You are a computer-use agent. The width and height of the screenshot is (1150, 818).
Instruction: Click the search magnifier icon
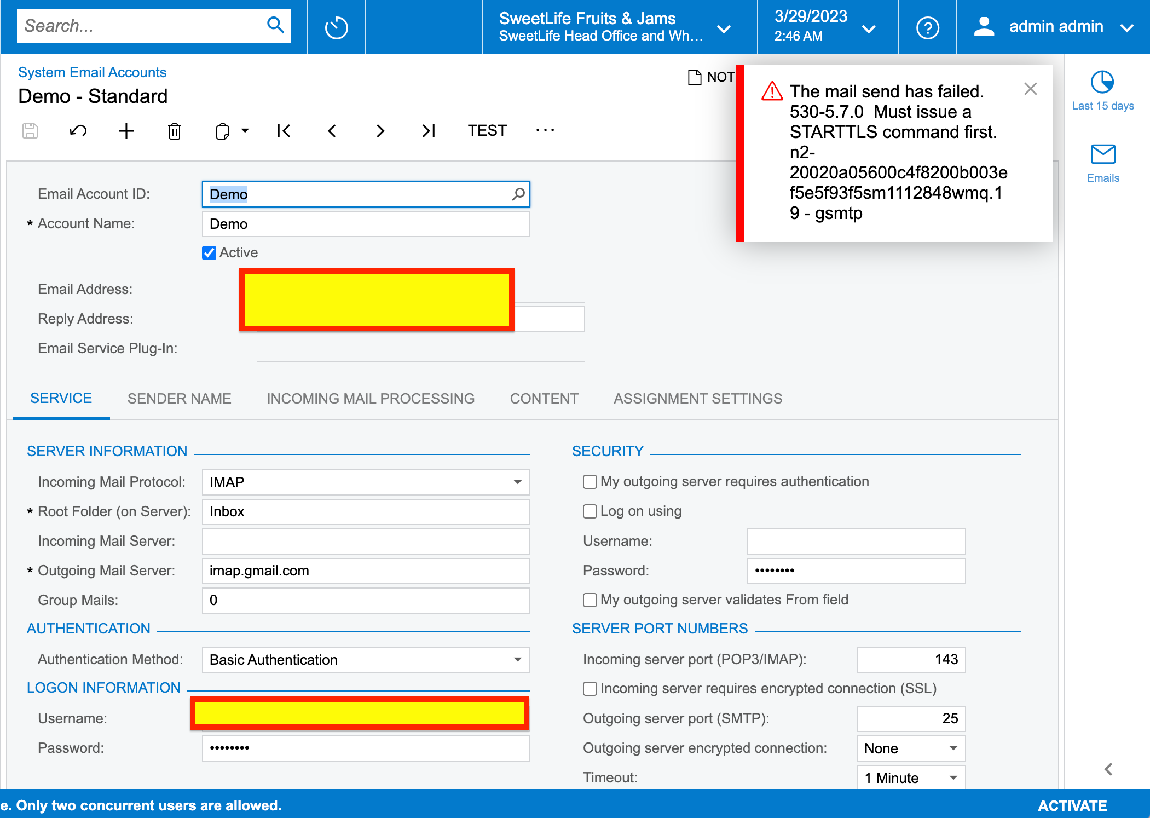[x=275, y=25]
